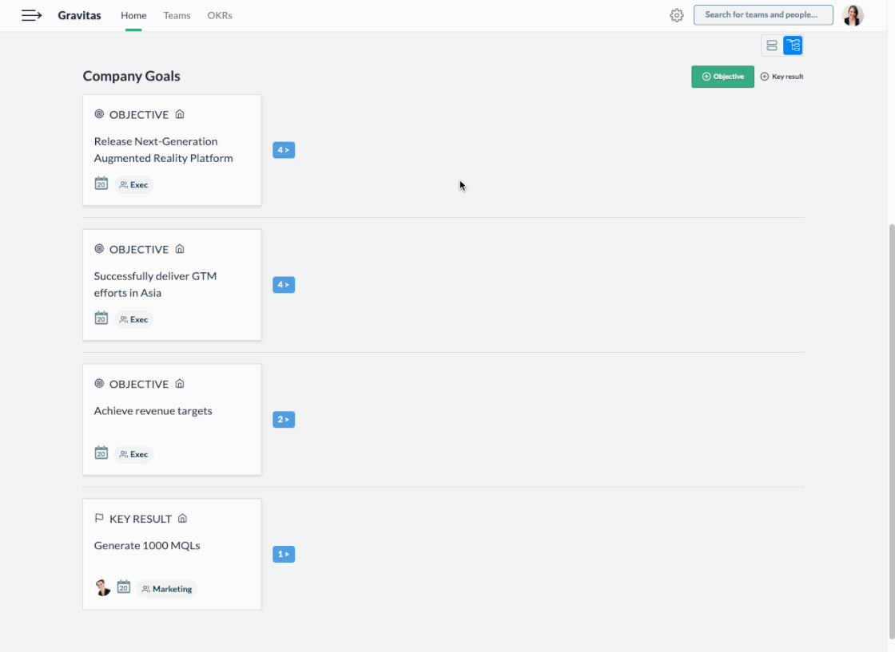
Task: Open the hamburger navigation menu
Action: coord(31,15)
